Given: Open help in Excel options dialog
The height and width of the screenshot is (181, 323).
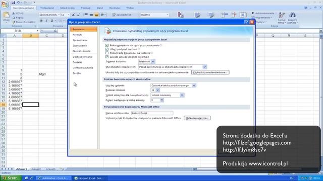Looking at the screenshot, I should click(246, 22).
